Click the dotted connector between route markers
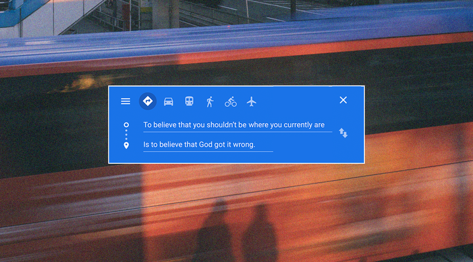This screenshot has width=473, height=262. coord(126,135)
